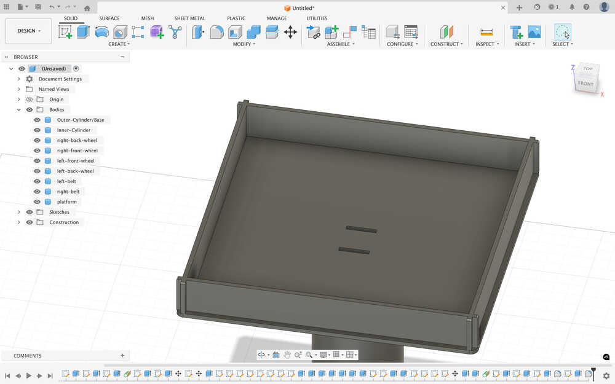Jump to timeline beginning
Image resolution: width=615 pixels, height=384 pixels.
[7, 375]
